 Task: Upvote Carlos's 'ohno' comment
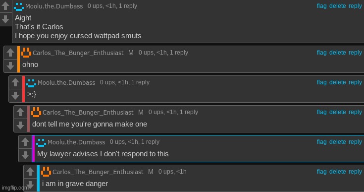pyautogui.click(x=10, y=53)
